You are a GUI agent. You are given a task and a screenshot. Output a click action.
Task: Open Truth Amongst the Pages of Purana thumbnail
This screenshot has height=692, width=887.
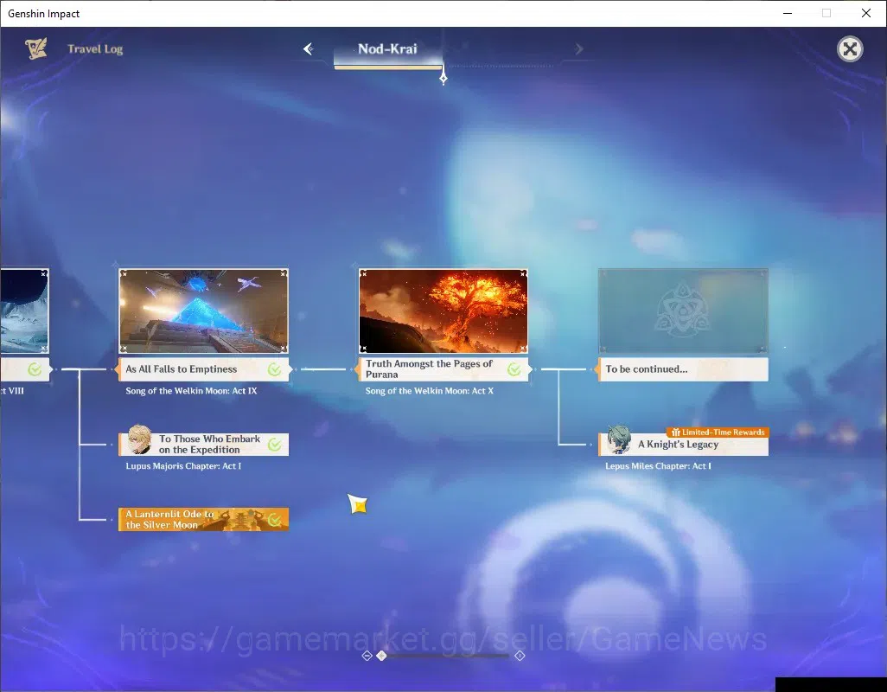coord(443,311)
